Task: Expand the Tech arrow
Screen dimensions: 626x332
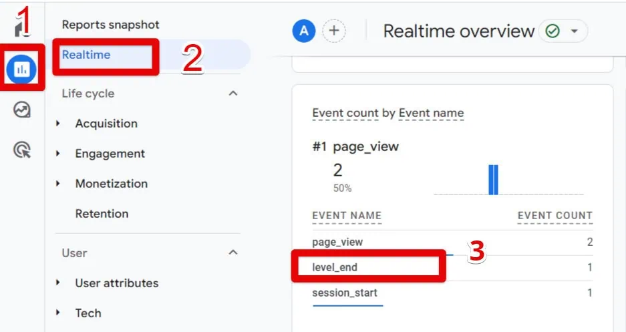Action: click(x=58, y=313)
